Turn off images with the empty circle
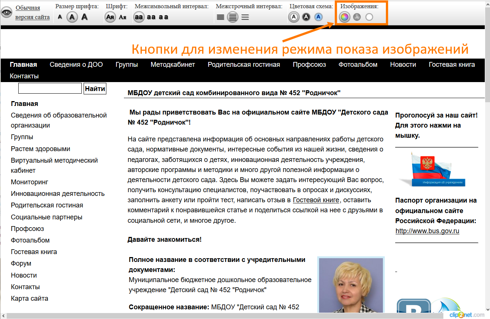This screenshot has height=319, width=490. click(x=369, y=17)
